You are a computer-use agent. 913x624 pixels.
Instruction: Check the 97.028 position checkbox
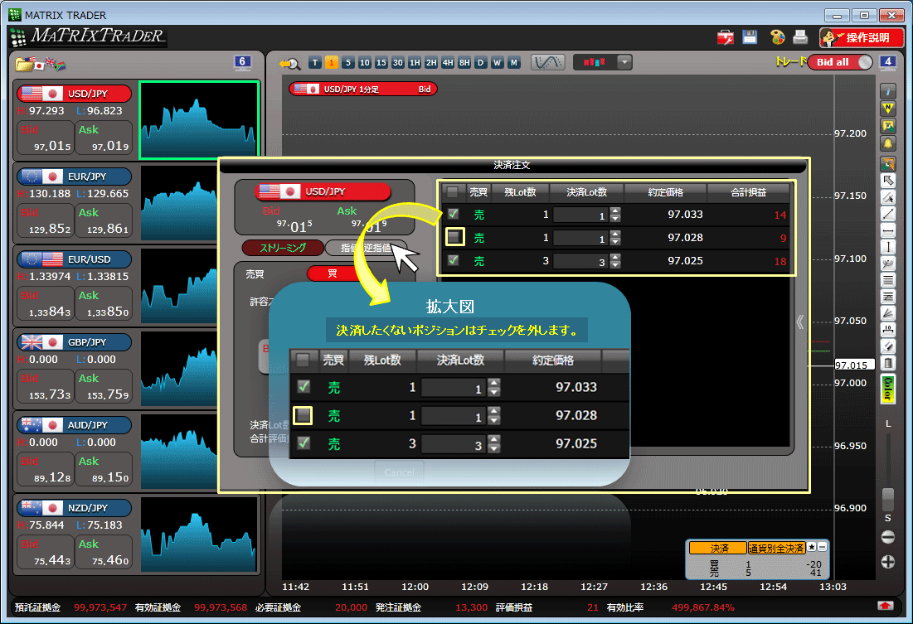(454, 237)
